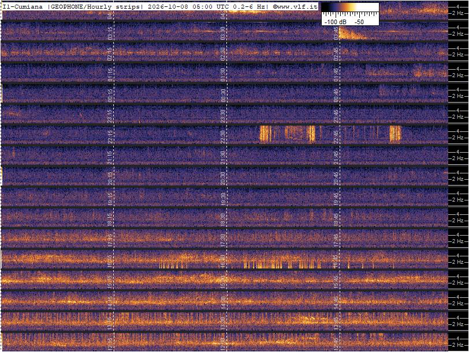Click the 21:30 time label
The height and width of the screenshot is (352, 469).
[222, 158]
